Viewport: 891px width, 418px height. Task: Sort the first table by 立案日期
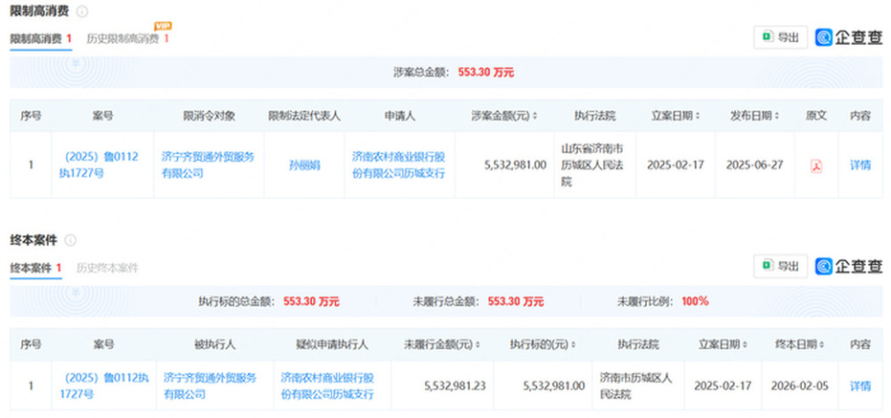(x=675, y=116)
